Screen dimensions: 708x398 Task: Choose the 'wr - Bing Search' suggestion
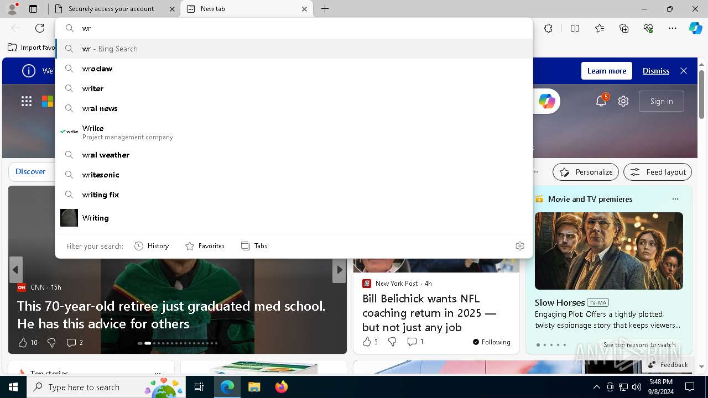294,49
